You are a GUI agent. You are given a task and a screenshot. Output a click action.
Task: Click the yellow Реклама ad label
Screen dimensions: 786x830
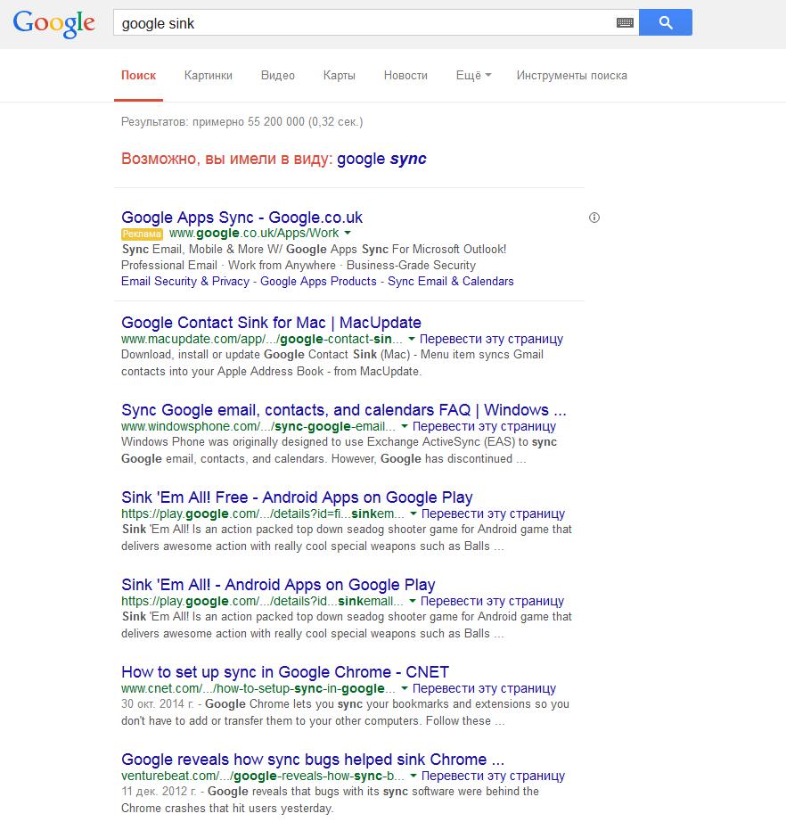[x=142, y=234]
